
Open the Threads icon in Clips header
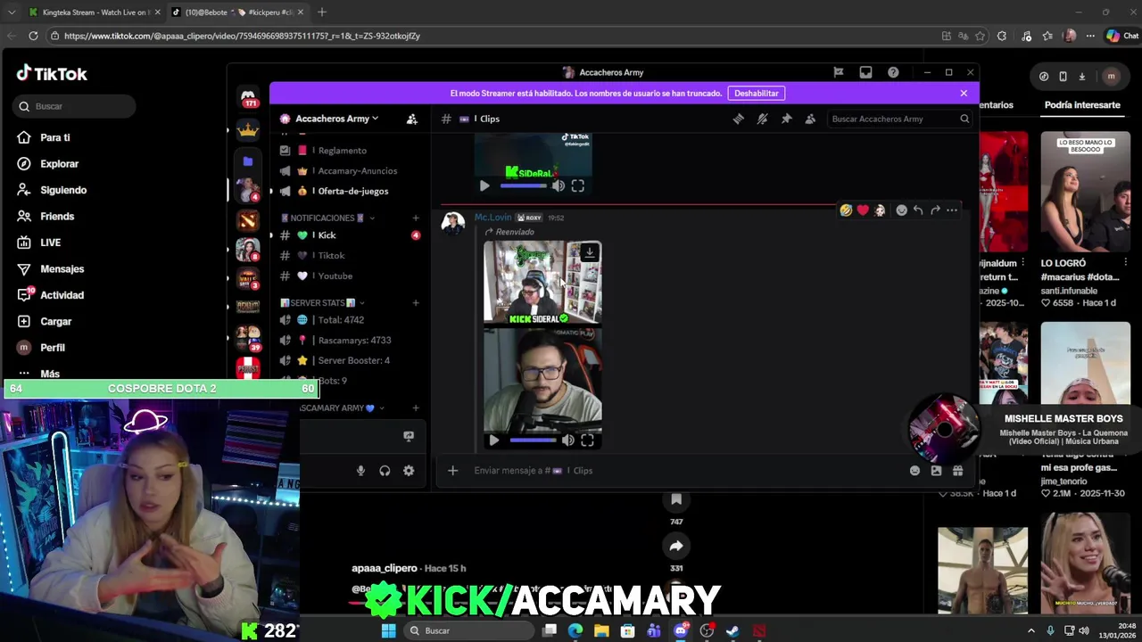pyautogui.click(x=738, y=119)
